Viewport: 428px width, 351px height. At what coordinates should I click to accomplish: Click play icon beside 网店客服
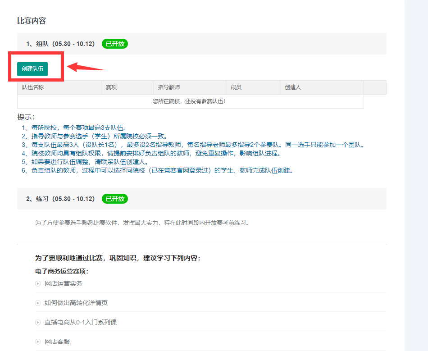38,342
